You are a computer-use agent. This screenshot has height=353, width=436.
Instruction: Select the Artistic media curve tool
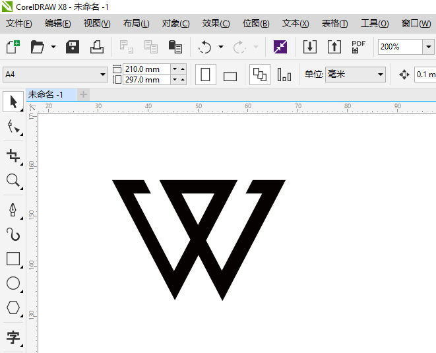click(13, 234)
